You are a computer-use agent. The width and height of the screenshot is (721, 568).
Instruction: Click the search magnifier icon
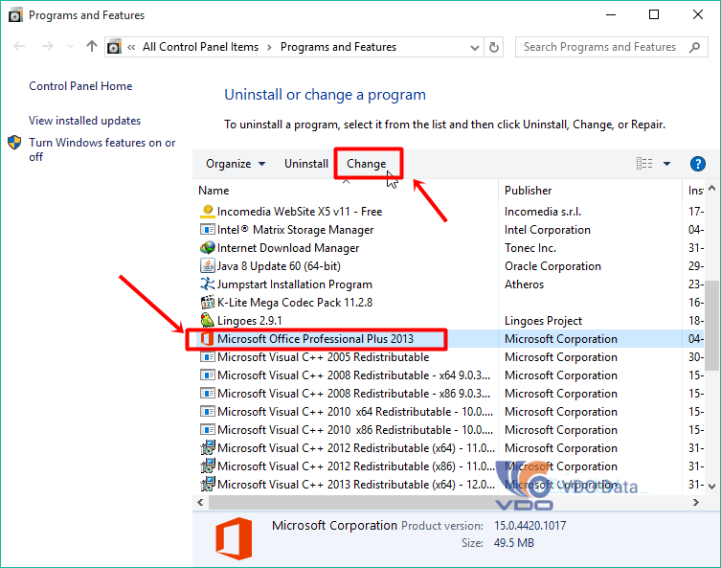point(695,47)
